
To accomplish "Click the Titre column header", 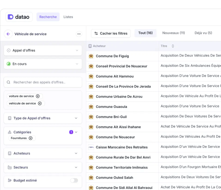I will point(164,46).
